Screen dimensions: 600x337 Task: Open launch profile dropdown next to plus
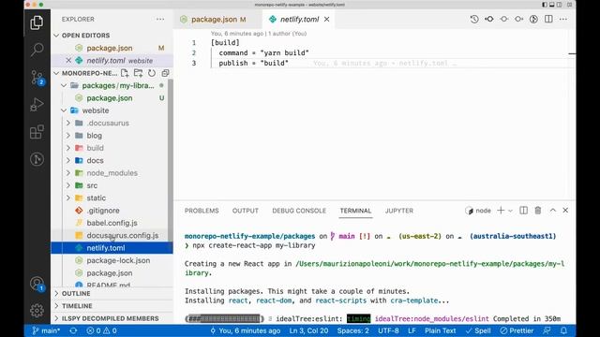pyautogui.click(x=510, y=211)
